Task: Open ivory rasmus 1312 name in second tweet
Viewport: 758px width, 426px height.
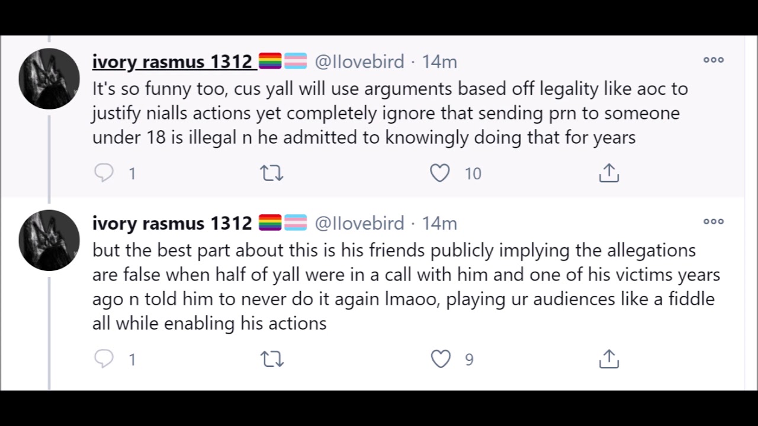Action: pos(172,223)
